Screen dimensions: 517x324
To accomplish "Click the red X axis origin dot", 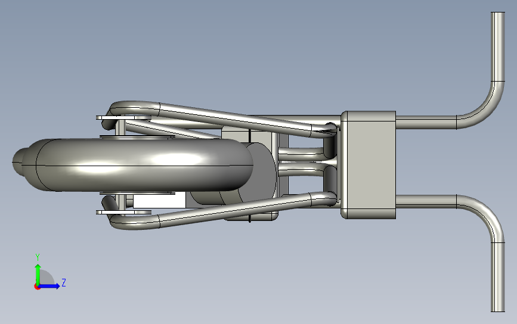I will pos(37,287).
